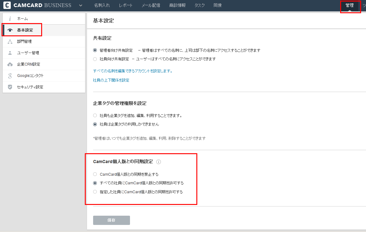Click the CamCard Business logo icon
Viewport: 366px width, 232px height.
tap(7, 5)
